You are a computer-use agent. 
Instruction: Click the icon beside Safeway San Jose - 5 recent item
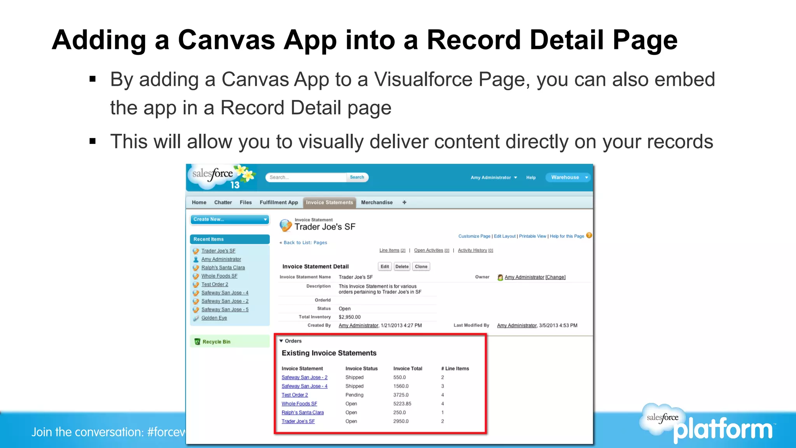(196, 310)
